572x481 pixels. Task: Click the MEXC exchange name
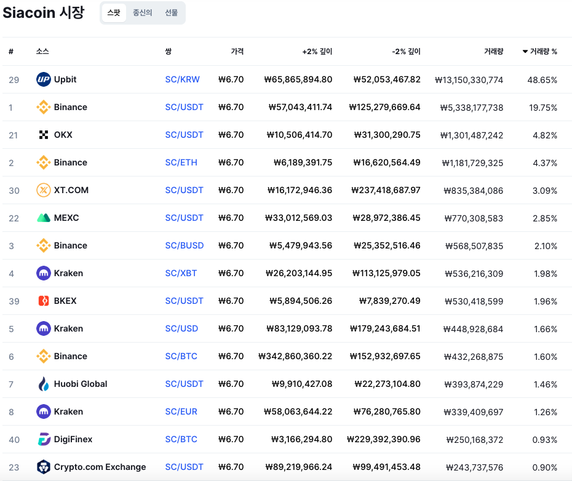pyautogui.click(x=66, y=218)
